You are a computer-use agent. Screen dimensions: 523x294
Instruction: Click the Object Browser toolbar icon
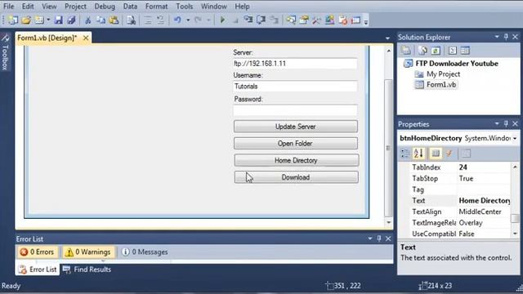(x=329, y=20)
